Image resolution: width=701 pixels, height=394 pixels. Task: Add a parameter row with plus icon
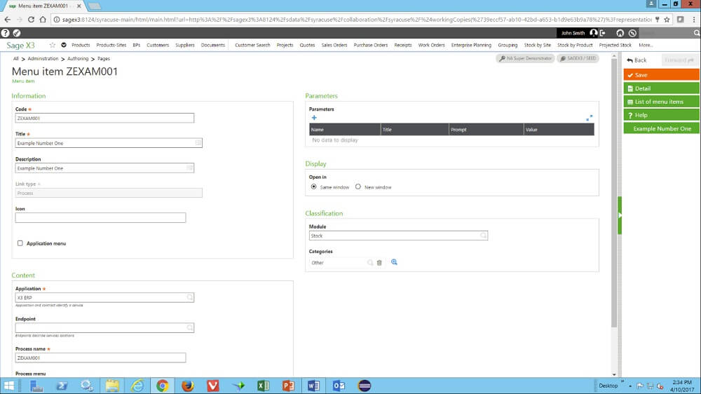[x=314, y=118]
